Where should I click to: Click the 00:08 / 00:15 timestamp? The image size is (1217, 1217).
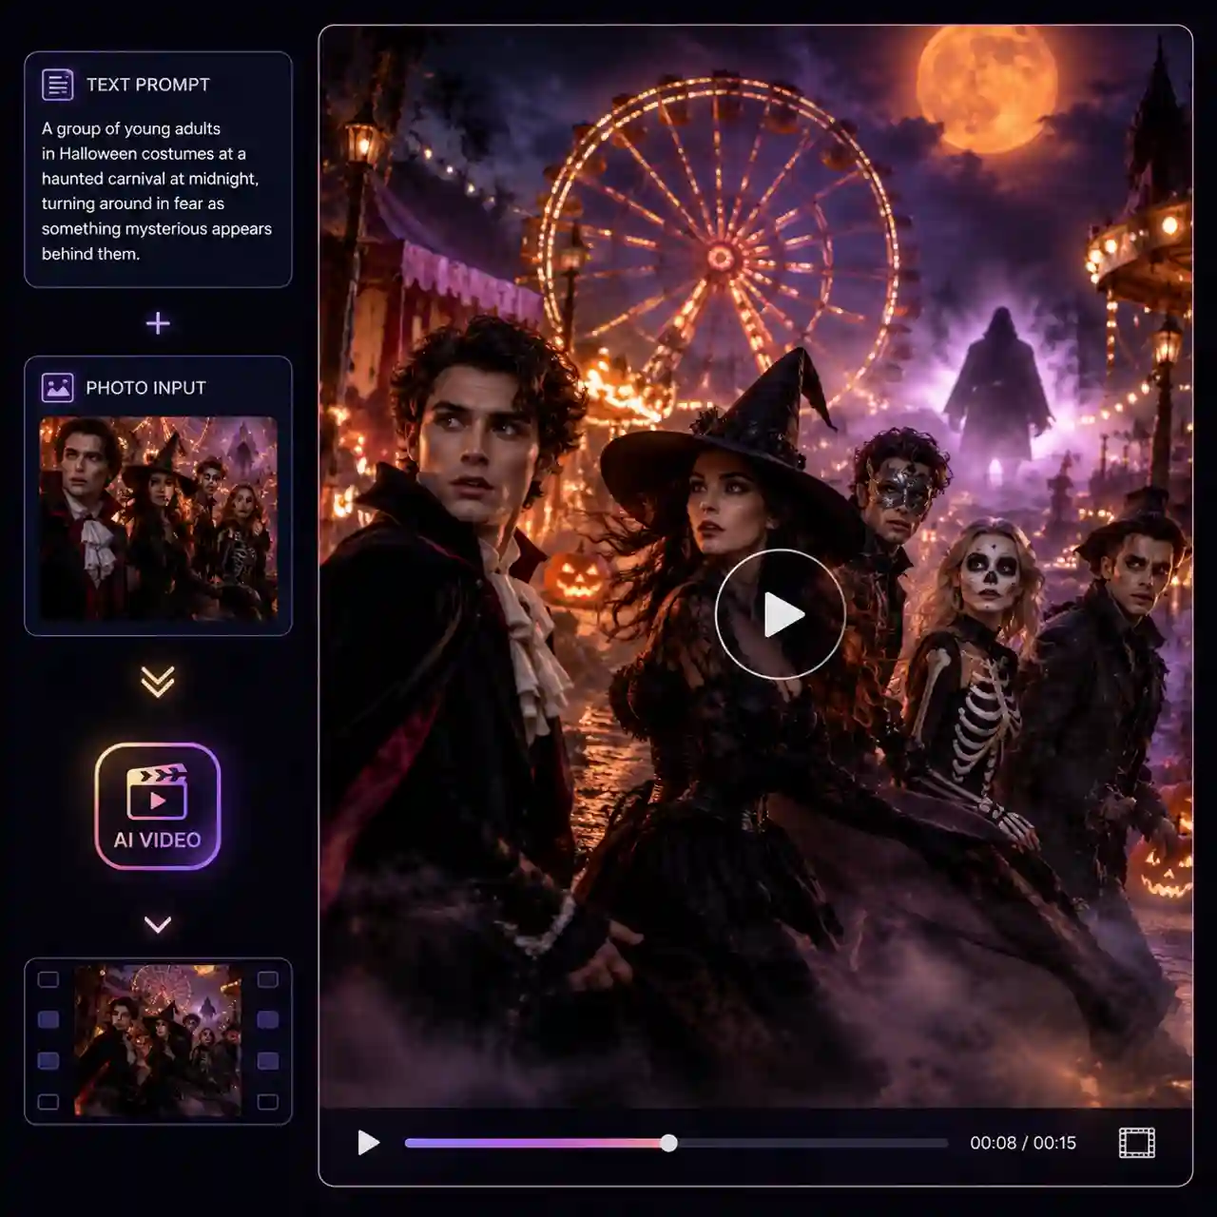point(1023,1143)
